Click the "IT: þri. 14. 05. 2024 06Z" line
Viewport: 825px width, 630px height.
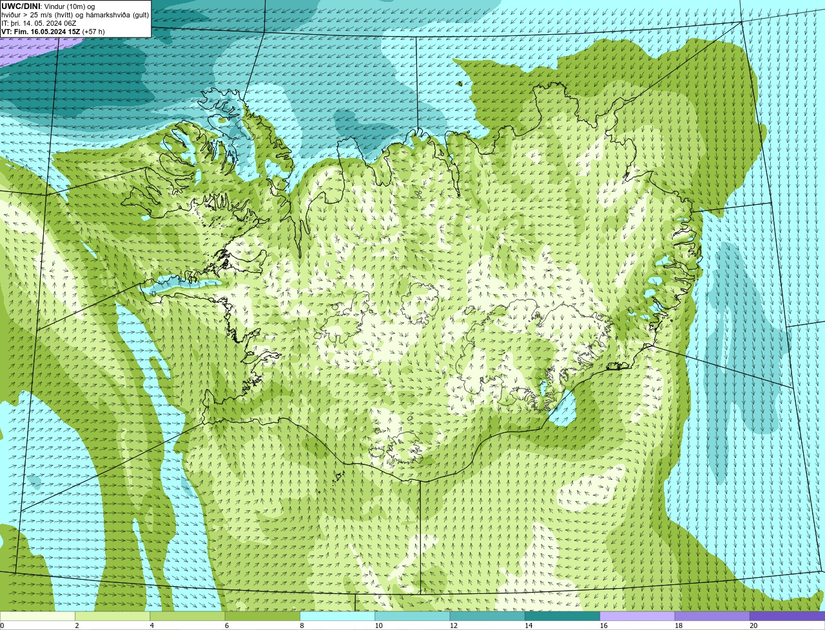[x=39, y=23]
